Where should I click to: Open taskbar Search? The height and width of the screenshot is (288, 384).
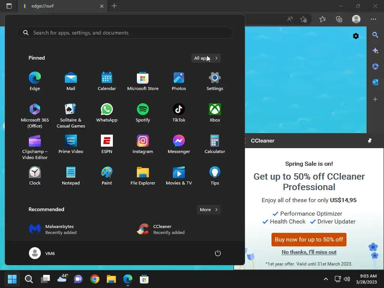click(x=28, y=279)
